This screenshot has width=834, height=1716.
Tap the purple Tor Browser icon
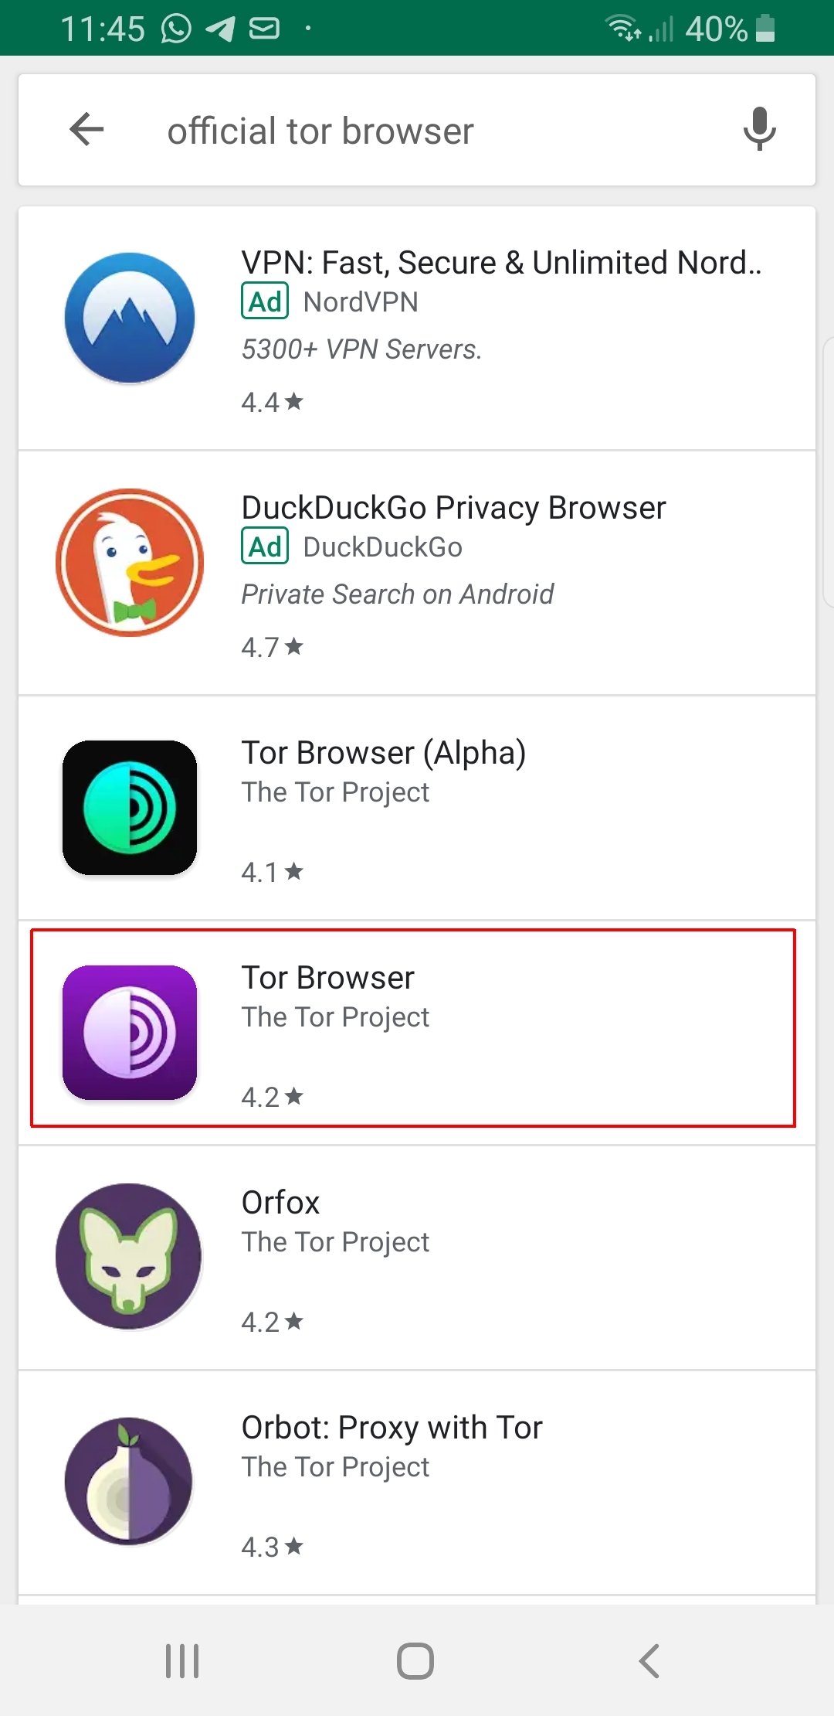(x=130, y=1033)
